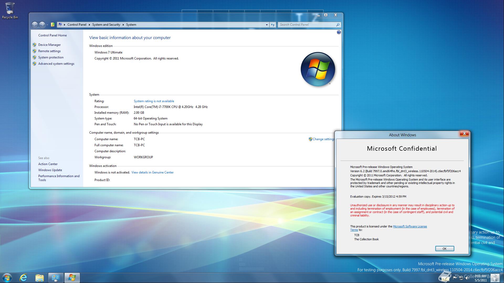Click System rating is not available link
Viewport: 504px width, 283px height.
pos(154,101)
